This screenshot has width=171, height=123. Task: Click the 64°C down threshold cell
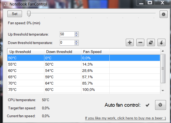(63, 83)
